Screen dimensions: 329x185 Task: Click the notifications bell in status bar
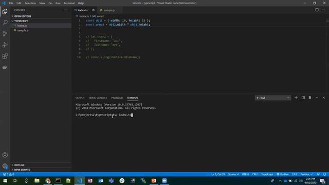324,174
